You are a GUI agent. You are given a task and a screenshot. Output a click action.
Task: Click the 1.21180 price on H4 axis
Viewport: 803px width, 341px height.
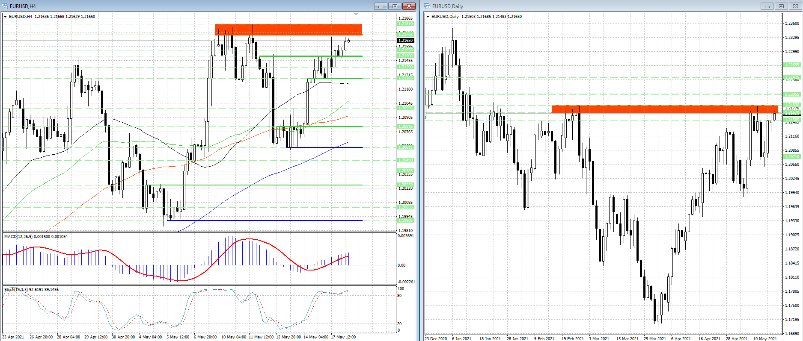(x=406, y=89)
